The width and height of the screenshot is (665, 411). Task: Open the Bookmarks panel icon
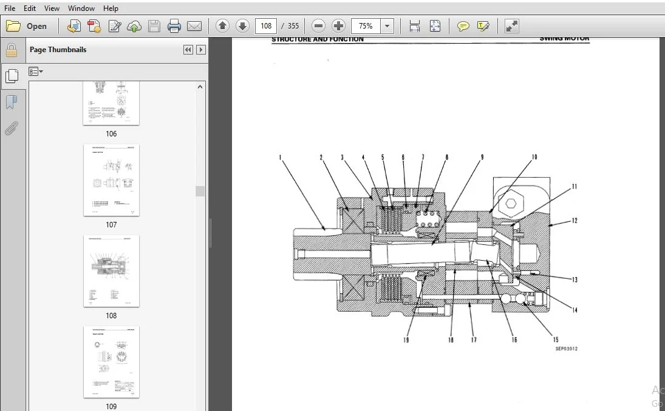point(12,102)
